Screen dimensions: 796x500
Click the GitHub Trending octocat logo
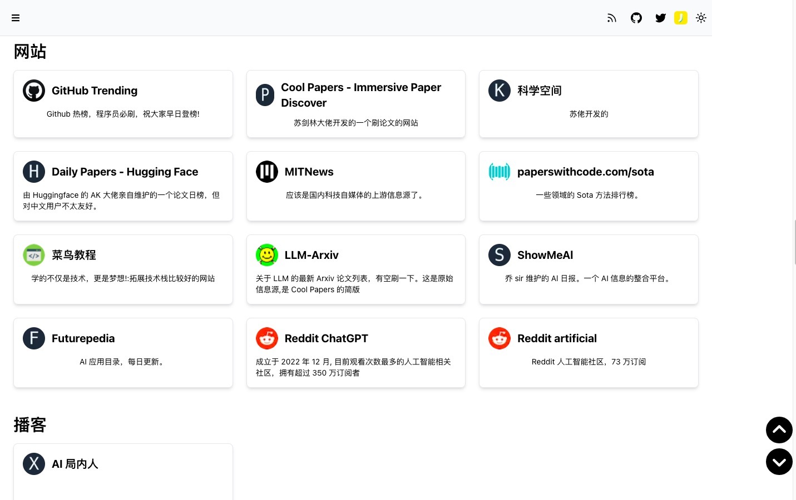pos(34,91)
